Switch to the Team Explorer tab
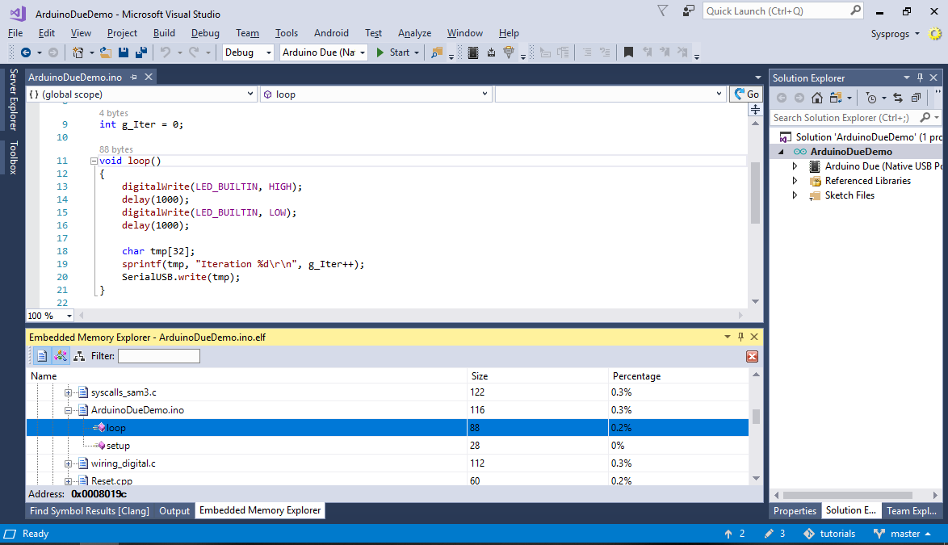Viewport: 948px width, 545px height. coord(912,510)
